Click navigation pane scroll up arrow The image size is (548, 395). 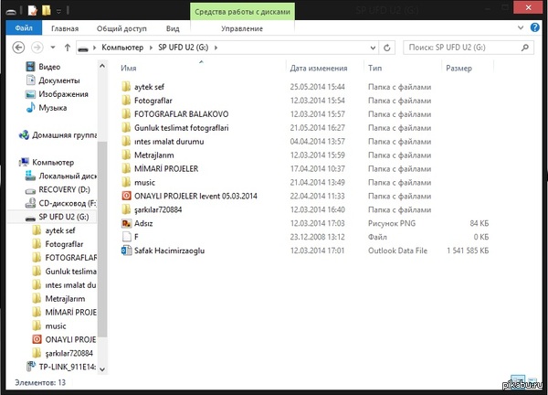102,66
